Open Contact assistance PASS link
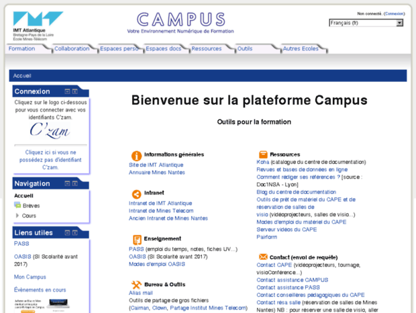The image size is (416, 313). [x=288, y=287]
